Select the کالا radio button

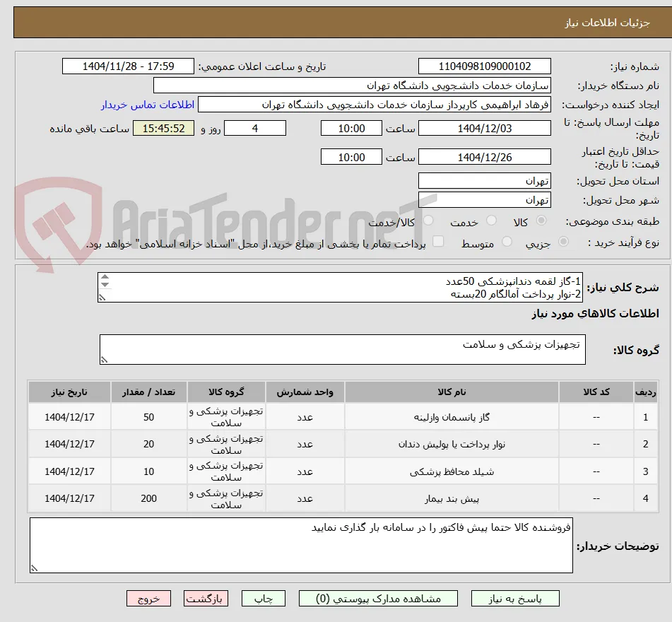pos(541,221)
